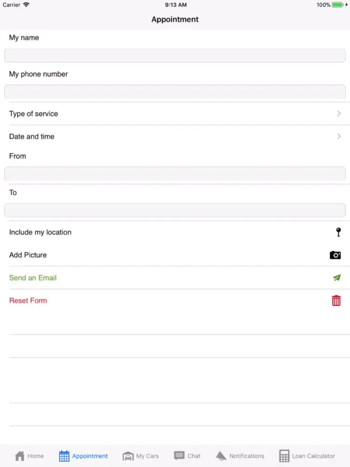Tap the Appointment calendar icon
The height and width of the screenshot is (467, 350).
tap(64, 456)
